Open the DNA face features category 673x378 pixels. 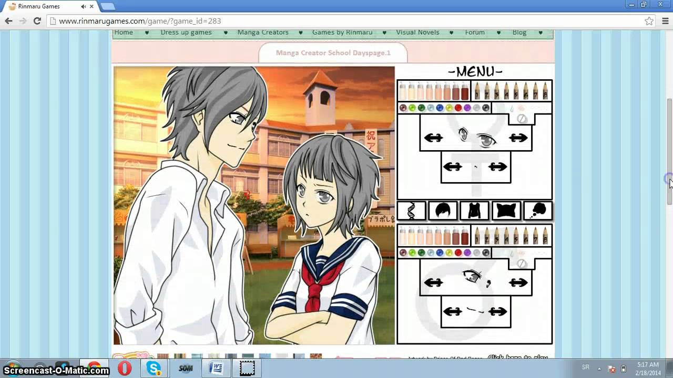click(x=411, y=211)
